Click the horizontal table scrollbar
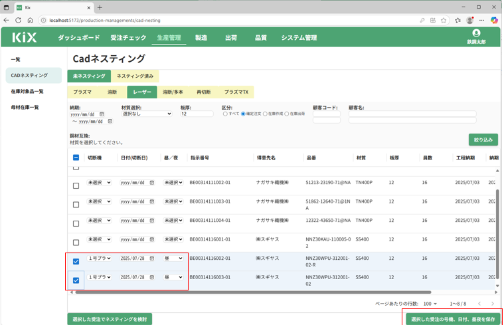 [253, 292]
